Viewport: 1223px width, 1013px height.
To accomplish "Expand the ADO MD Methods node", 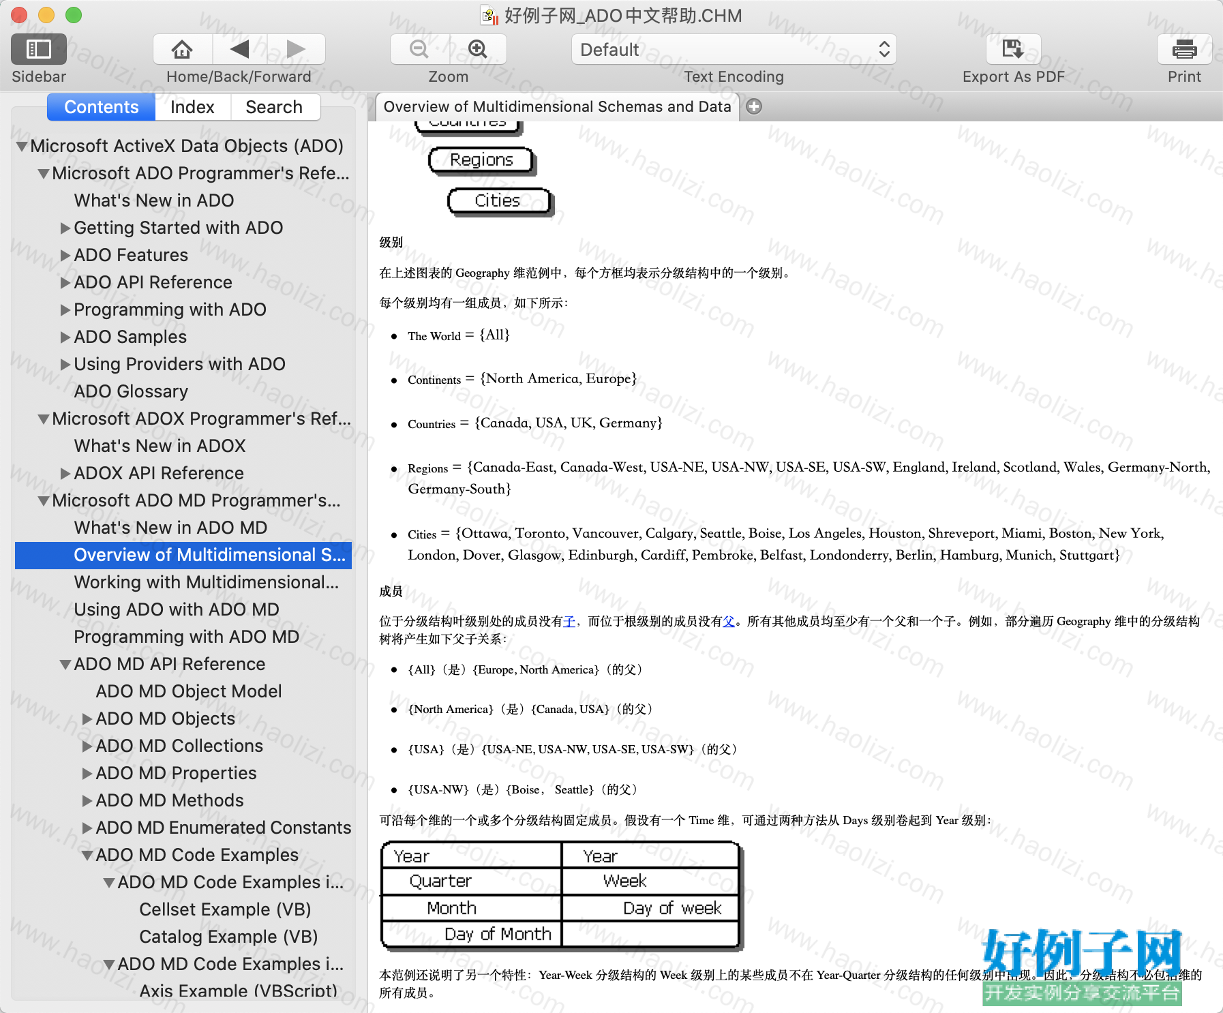I will click(x=87, y=800).
